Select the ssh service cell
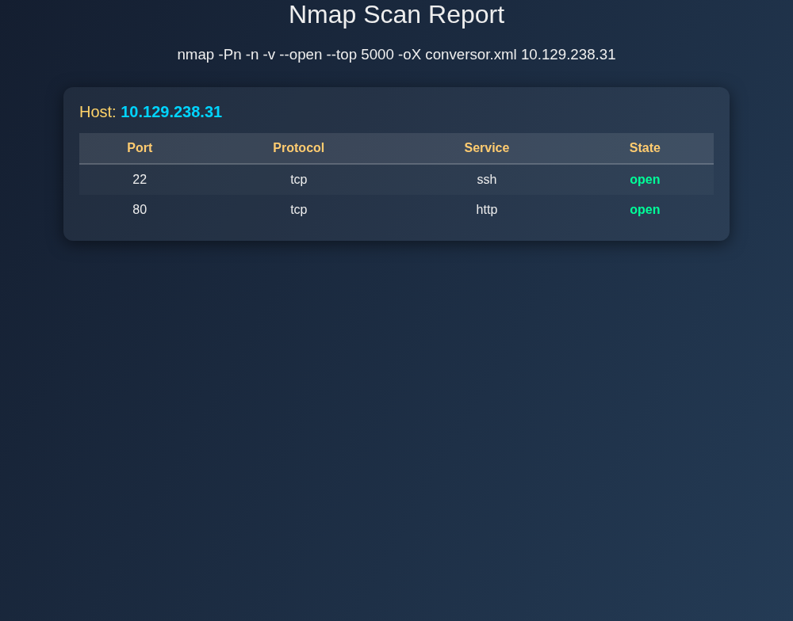The image size is (793, 621). pyautogui.click(x=486, y=180)
